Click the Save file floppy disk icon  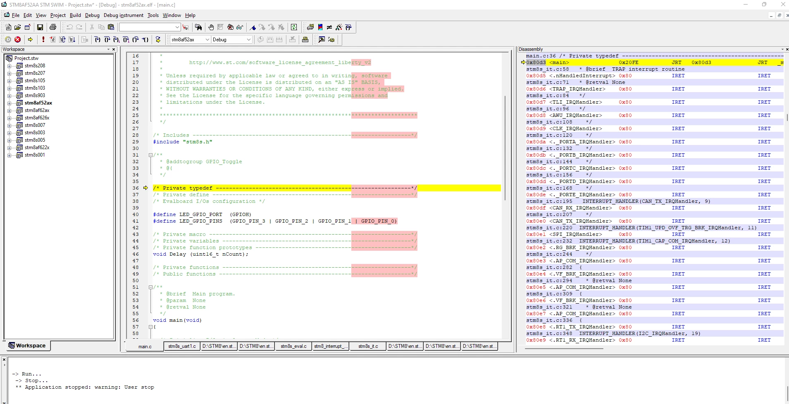pyautogui.click(x=40, y=27)
